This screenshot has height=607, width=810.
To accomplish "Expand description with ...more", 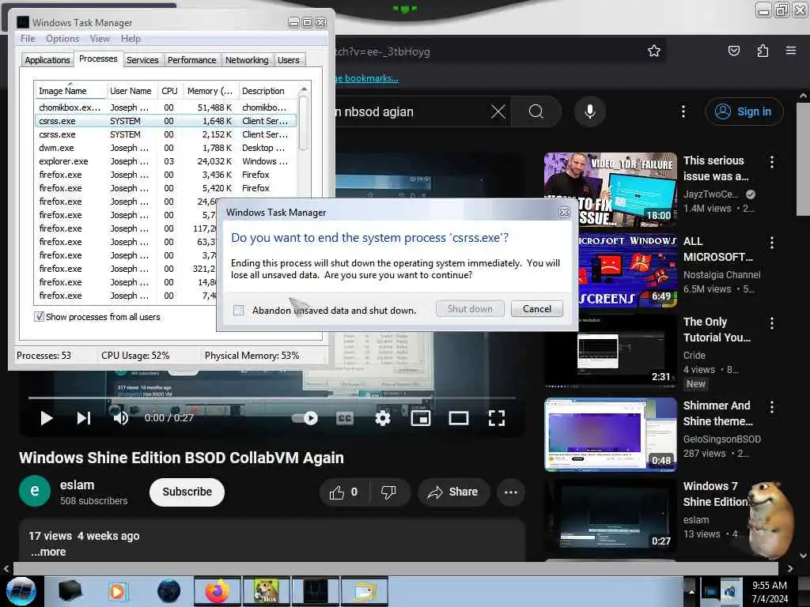I will click(x=48, y=552).
